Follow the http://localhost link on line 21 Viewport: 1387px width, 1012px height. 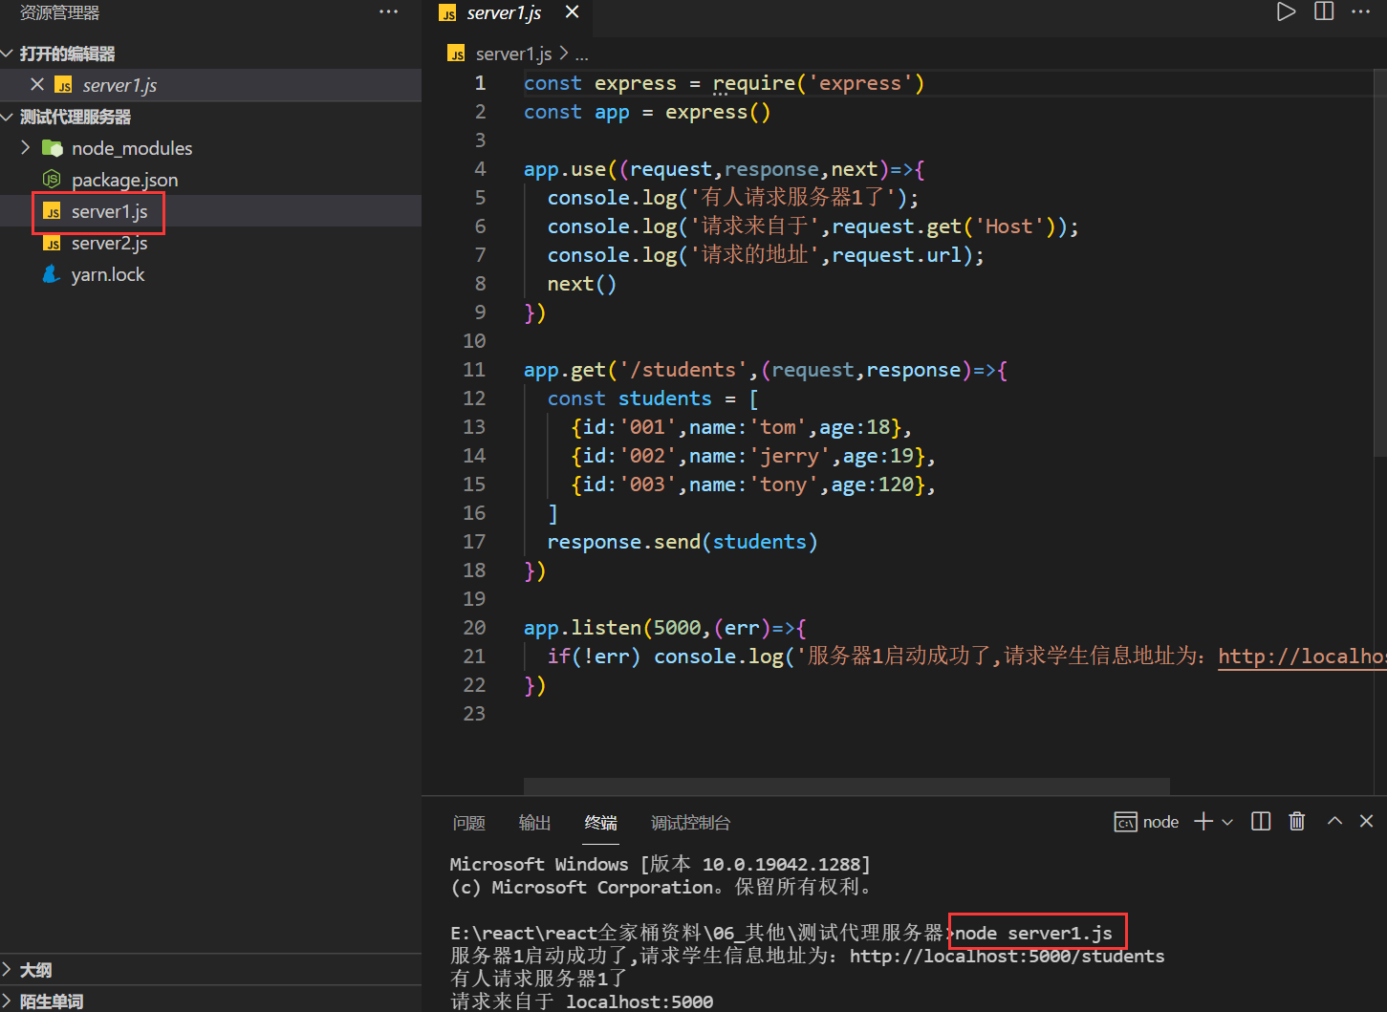[1300, 657]
